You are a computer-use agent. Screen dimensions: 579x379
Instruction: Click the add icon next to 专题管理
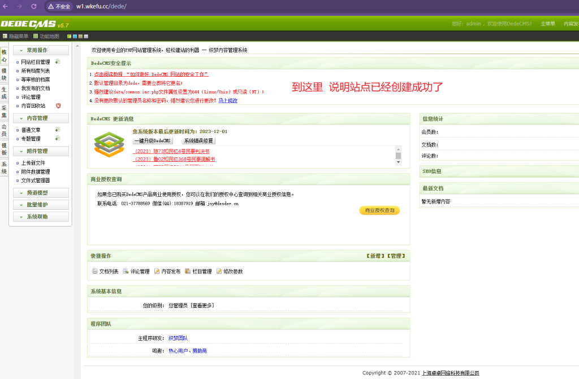point(58,138)
